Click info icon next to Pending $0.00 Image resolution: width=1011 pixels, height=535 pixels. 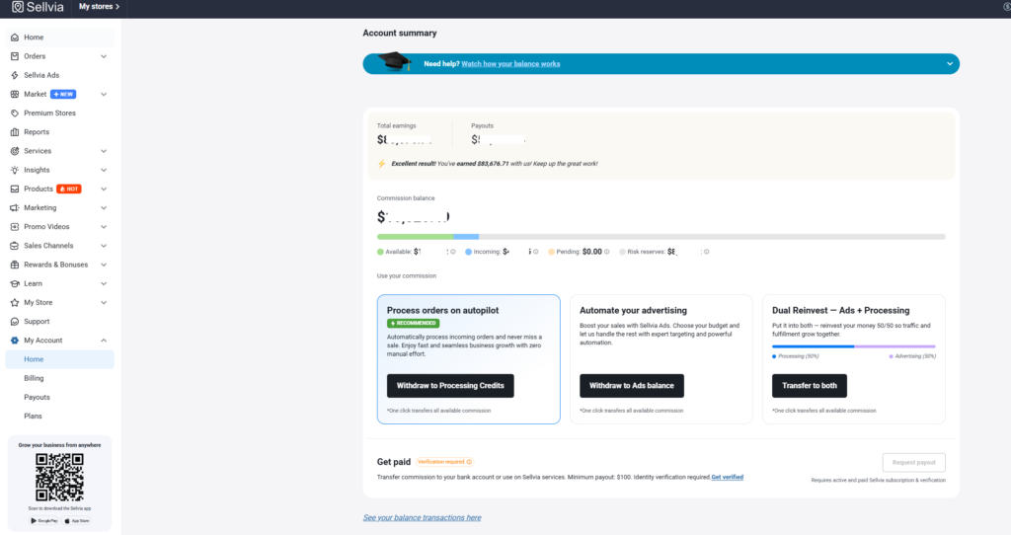607,252
